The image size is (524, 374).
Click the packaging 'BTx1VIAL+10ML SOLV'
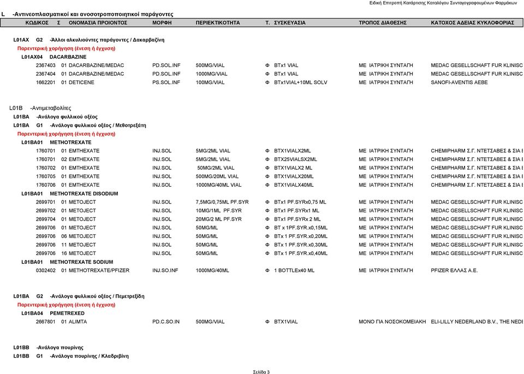pyautogui.click(x=301, y=82)
